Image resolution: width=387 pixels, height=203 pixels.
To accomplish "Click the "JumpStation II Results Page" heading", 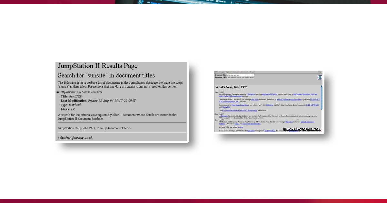I will (x=98, y=66).
